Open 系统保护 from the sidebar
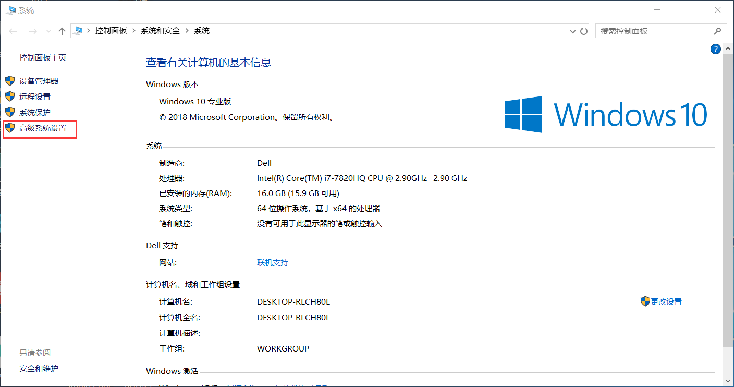 point(35,112)
